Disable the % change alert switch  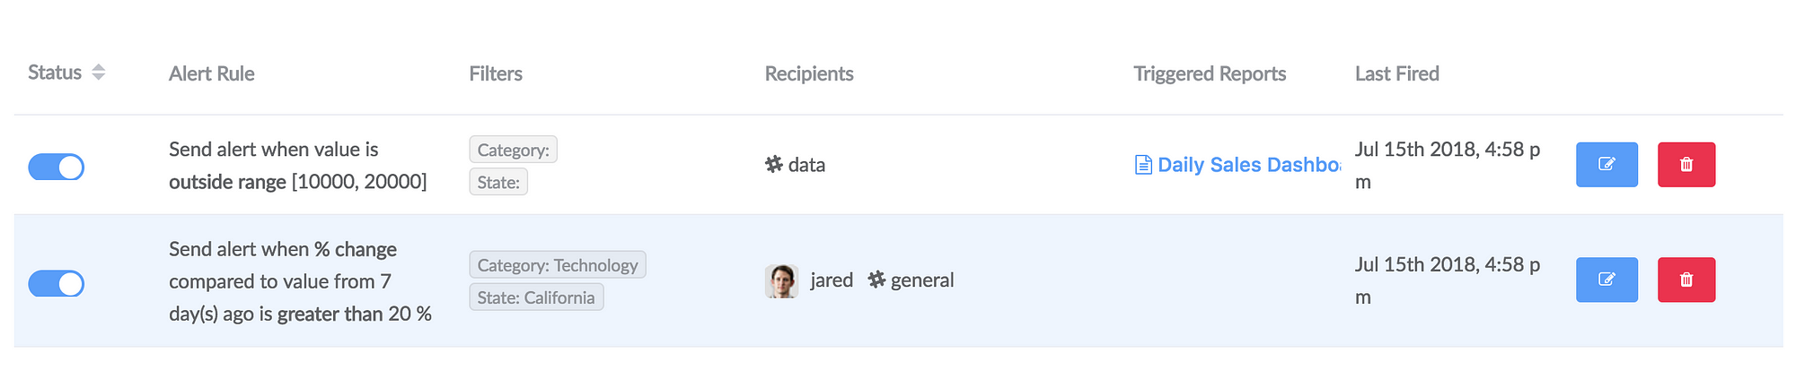click(57, 284)
